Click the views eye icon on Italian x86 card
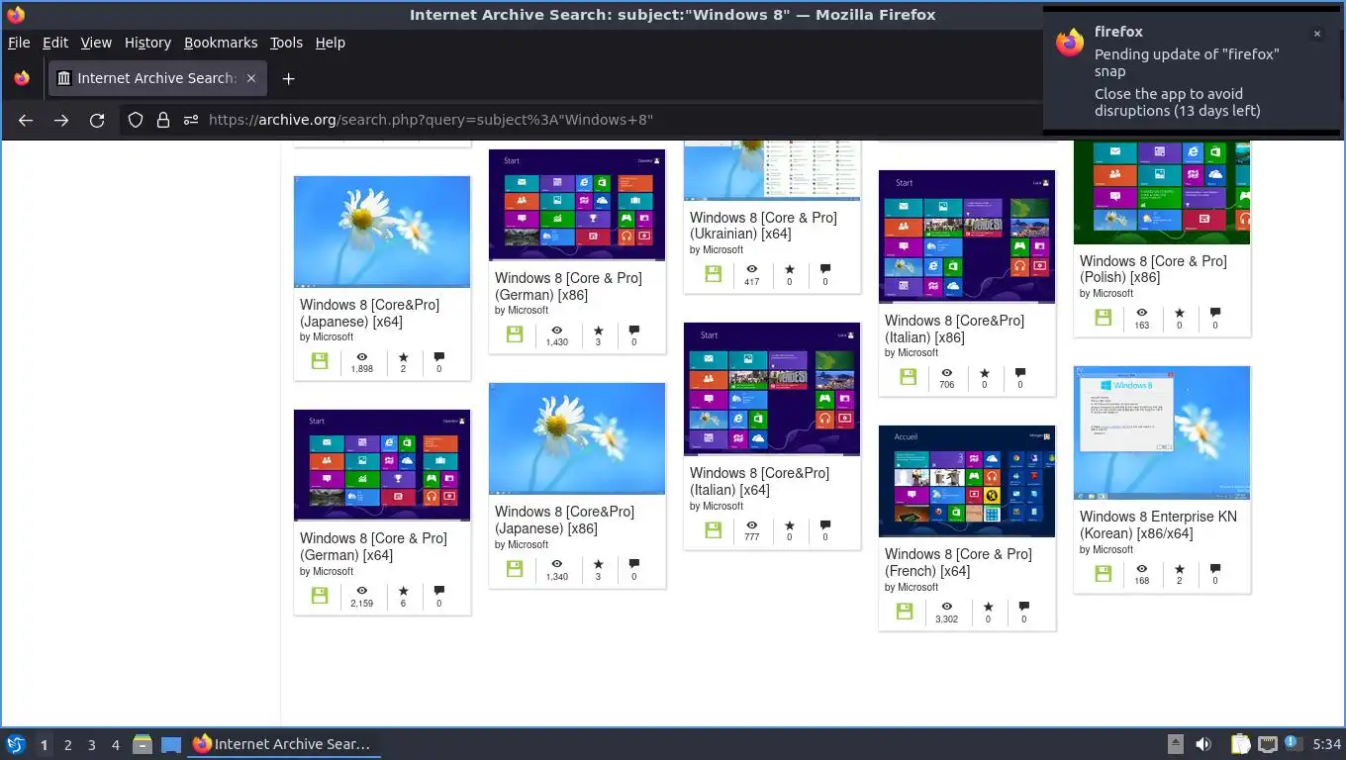Screen dimensions: 1346x760 947,372
